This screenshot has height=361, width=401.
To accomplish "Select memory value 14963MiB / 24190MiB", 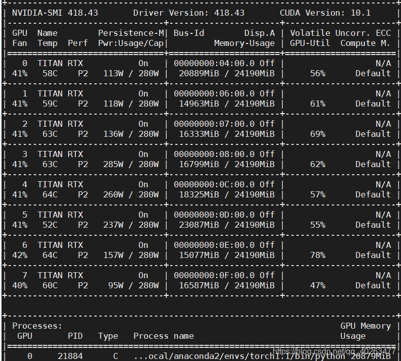I will 227,104.
